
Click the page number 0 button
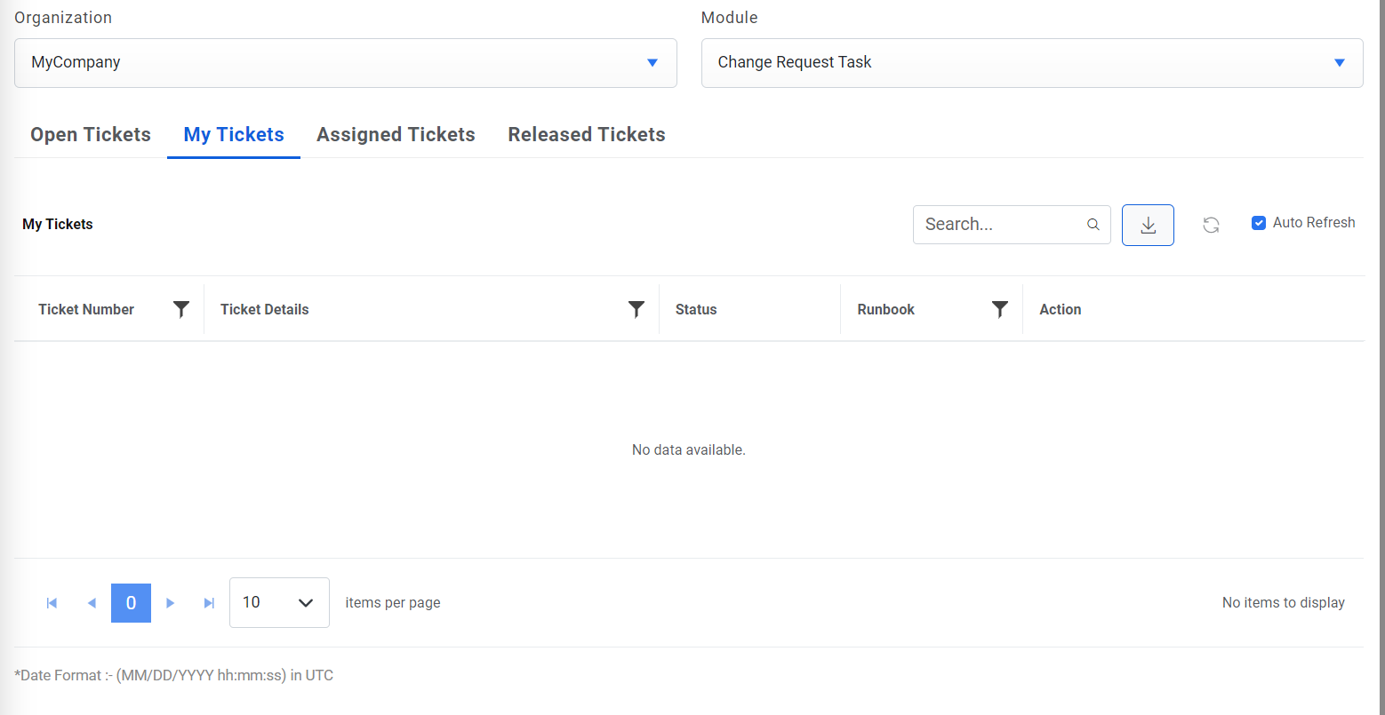coord(131,603)
